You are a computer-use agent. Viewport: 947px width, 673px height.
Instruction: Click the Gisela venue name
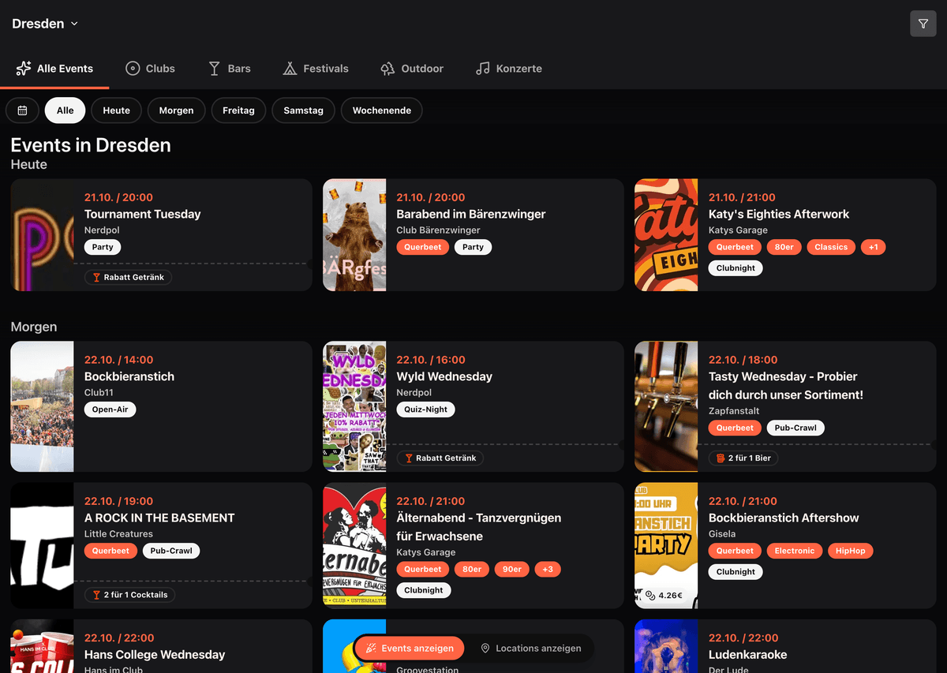[722, 534]
